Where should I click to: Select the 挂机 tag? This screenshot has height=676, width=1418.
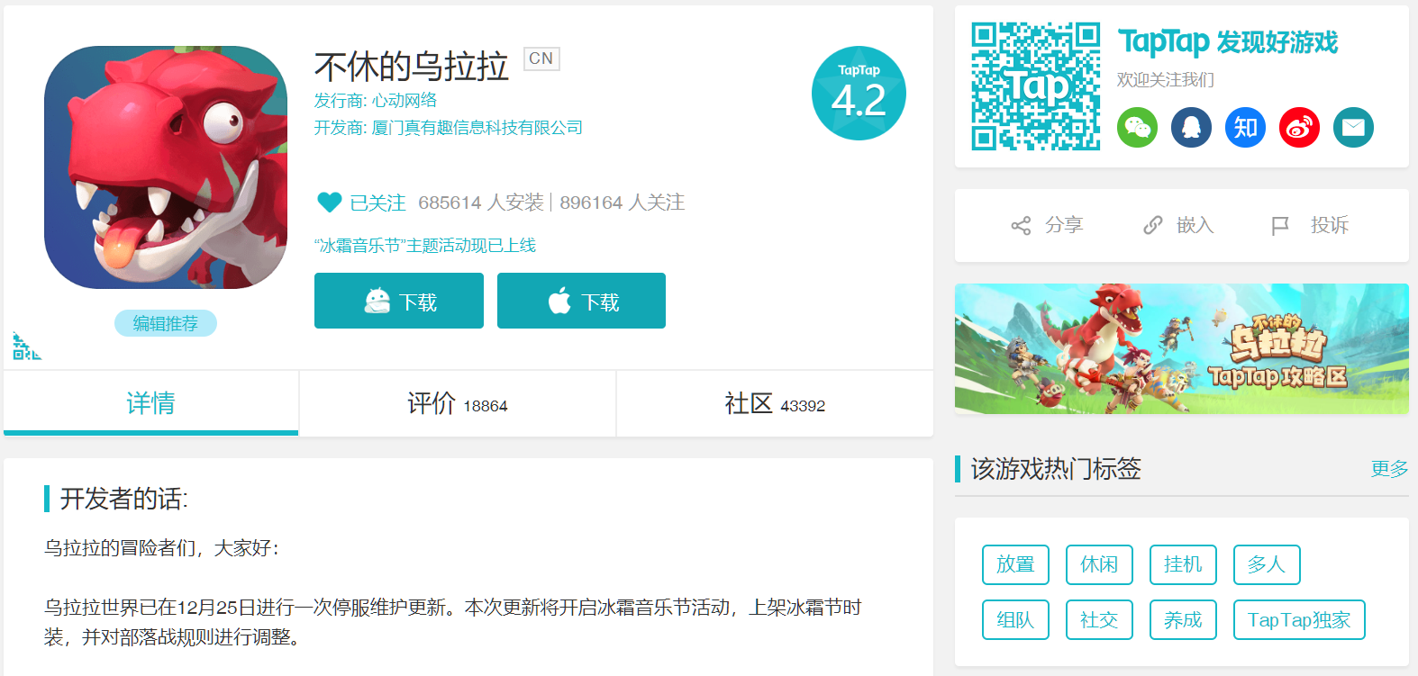(x=1183, y=564)
